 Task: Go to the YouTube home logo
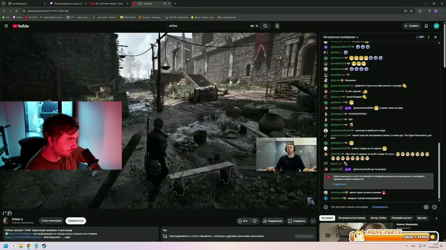tap(21, 26)
